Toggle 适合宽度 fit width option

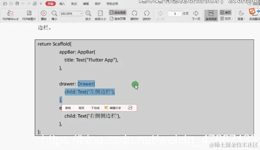coord(118,12)
